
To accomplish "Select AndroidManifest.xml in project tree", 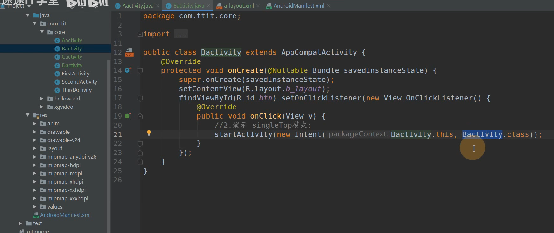I will 65,215.
